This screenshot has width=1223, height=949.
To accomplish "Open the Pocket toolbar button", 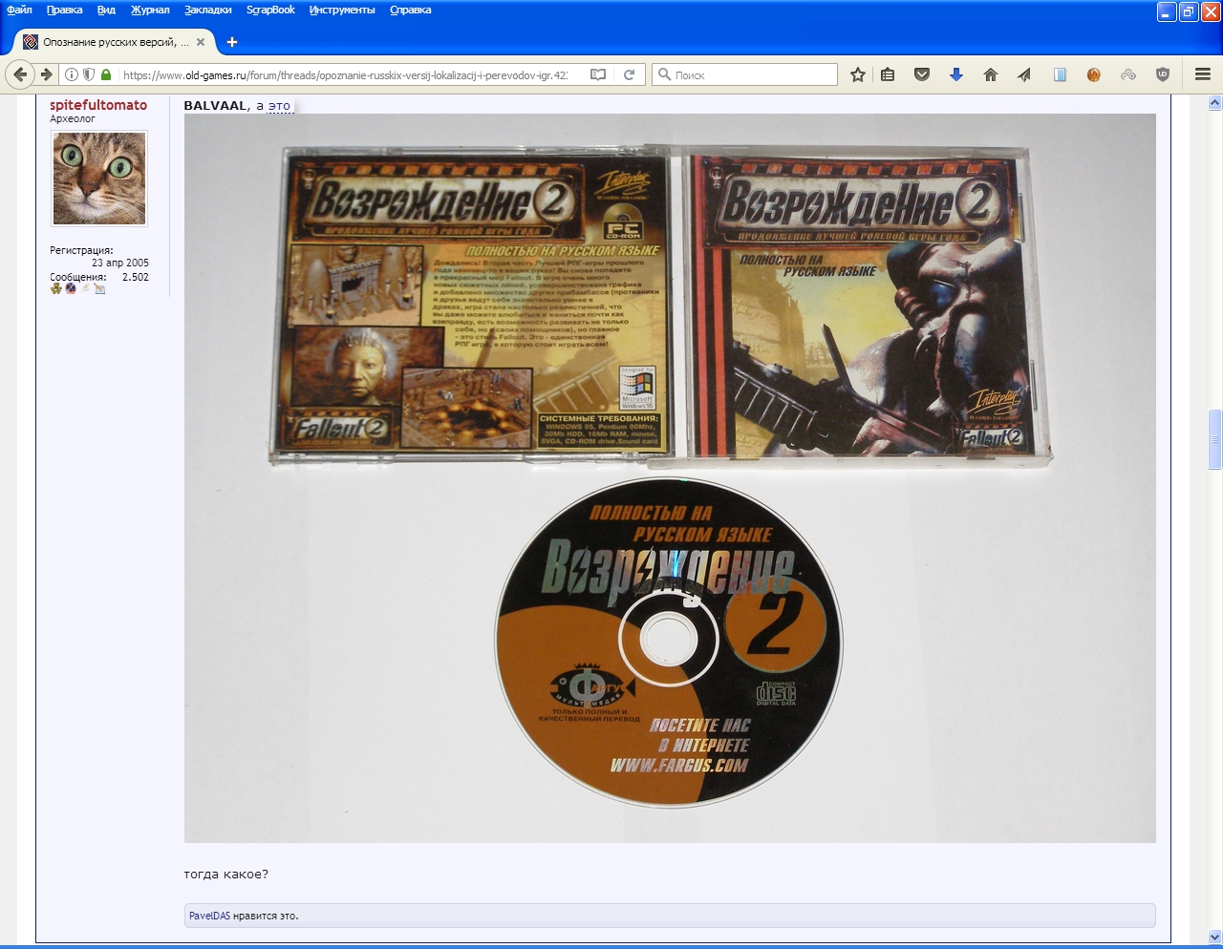I will [x=922, y=74].
